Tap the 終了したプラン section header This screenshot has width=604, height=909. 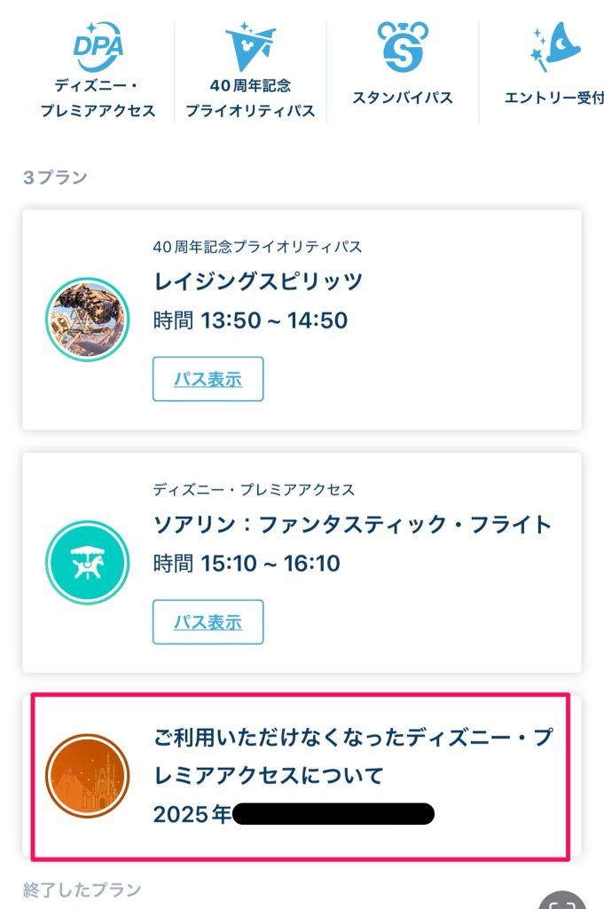point(82,889)
